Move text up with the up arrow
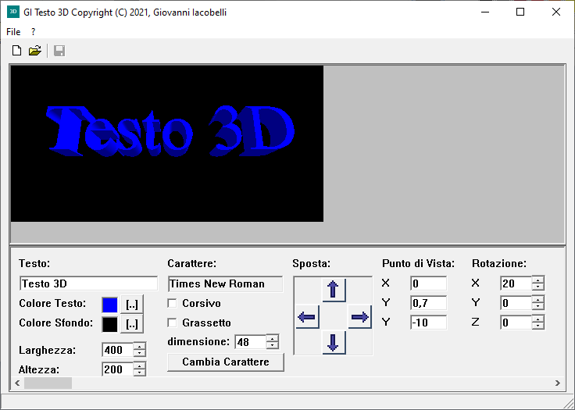Image resolution: width=575 pixels, height=410 pixels. 334,290
